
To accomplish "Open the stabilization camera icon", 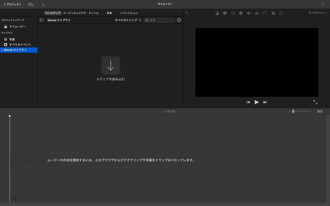I will 241,13.
